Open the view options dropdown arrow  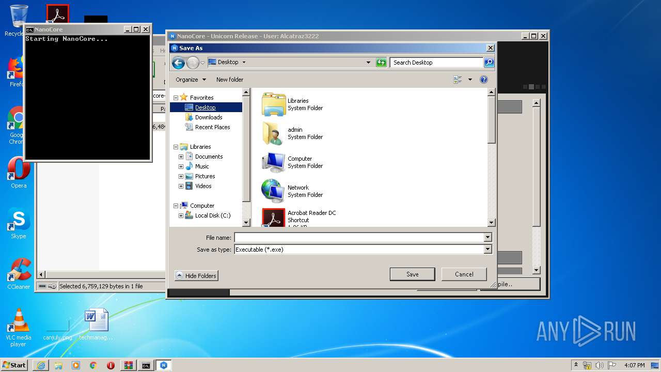click(x=470, y=80)
